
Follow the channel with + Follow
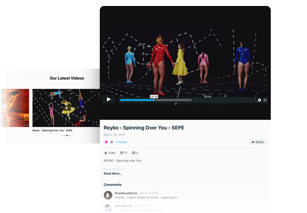click(121, 142)
